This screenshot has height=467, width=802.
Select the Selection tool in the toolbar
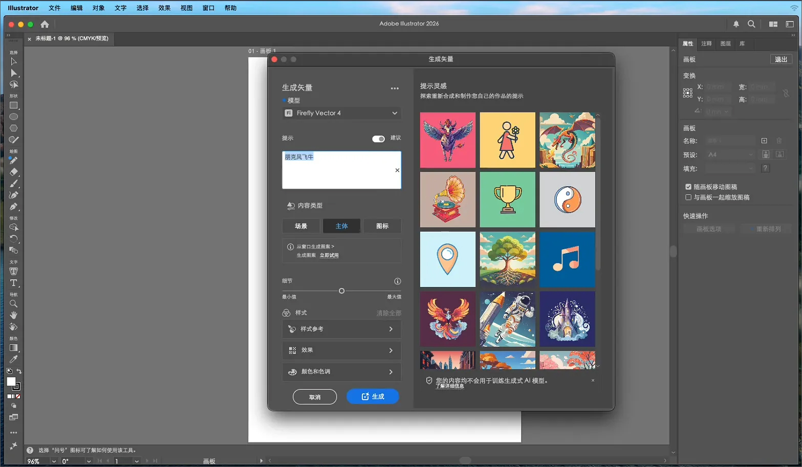[14, 61]
